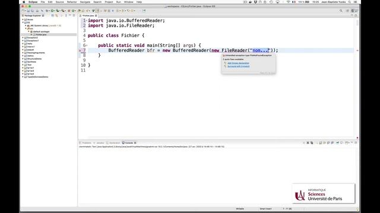Click the New file toolbar icon
Screen dimensions: 380x213
23,11
